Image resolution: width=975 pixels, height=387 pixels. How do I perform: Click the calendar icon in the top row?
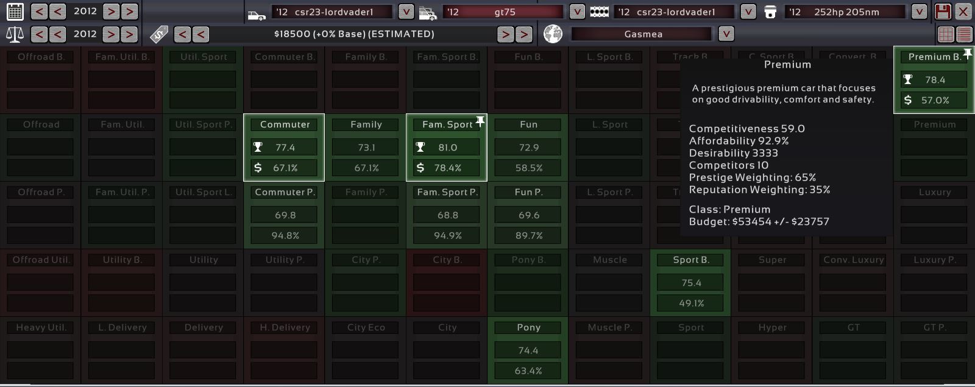(x=15, y=11)
